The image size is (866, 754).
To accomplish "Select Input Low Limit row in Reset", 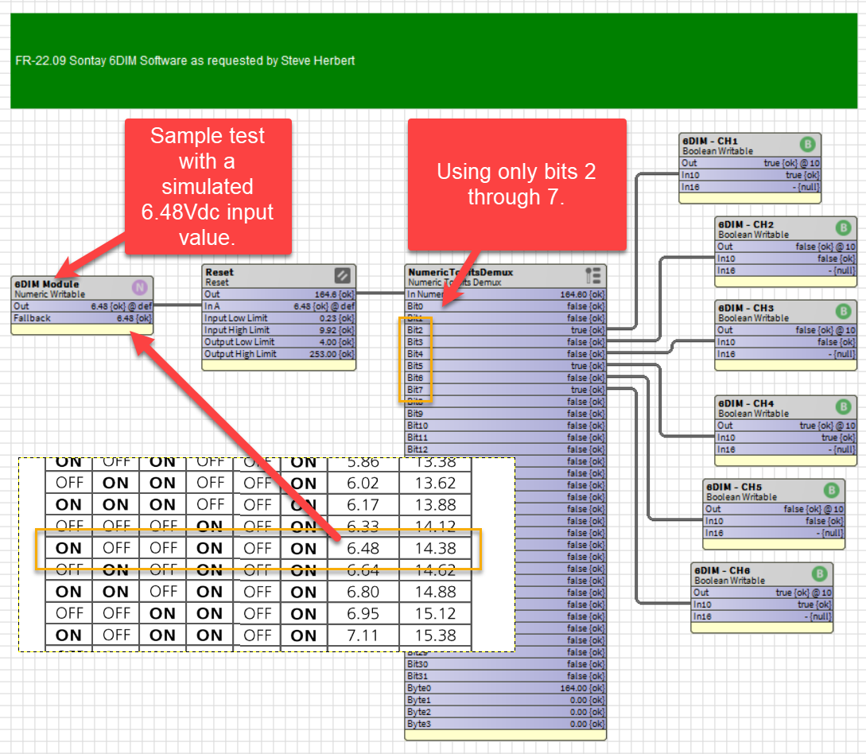I will (x=279, y=318).
